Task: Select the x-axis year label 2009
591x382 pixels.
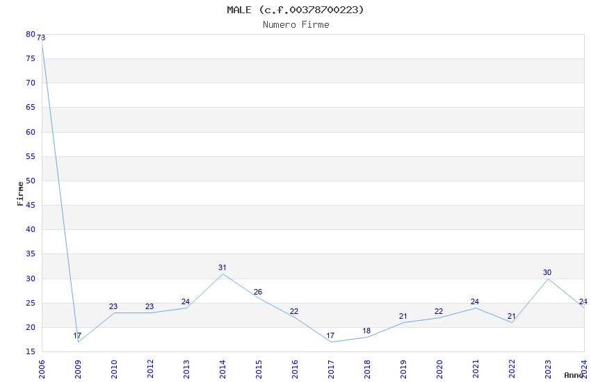Action: (78, 369)
